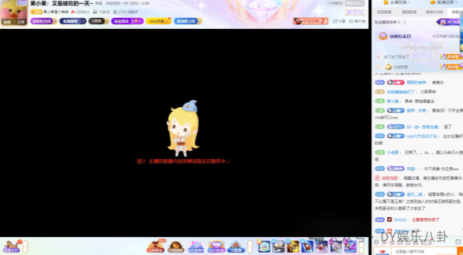Open the follow dropdown next to 1155872
The height and width of the screenshot is (255, 463).
355,3
